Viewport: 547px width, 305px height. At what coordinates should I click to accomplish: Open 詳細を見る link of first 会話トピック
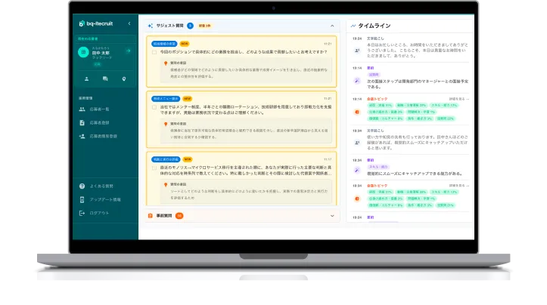(458, 99)
